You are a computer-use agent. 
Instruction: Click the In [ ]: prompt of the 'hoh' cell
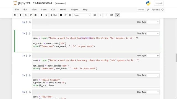click(x=27, y=56)
